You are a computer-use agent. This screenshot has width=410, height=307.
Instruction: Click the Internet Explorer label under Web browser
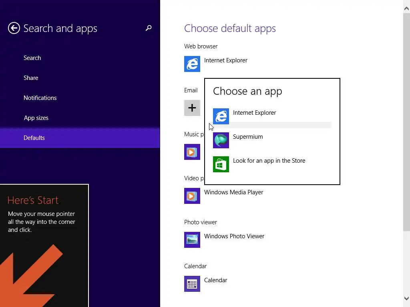tap(226, 60)
